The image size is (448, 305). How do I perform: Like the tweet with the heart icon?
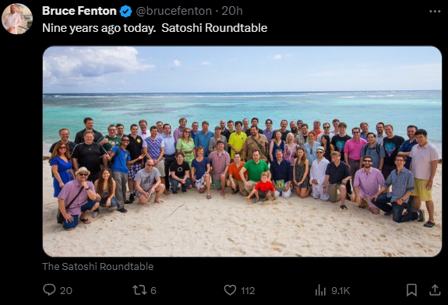click(x=230, y=290)
